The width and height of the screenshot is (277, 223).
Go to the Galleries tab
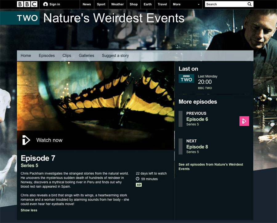[x=86, y=55]
